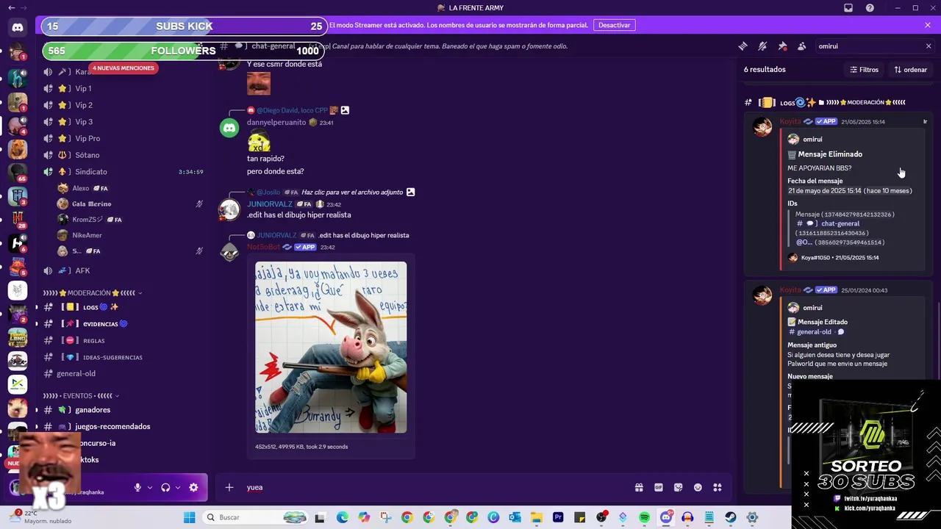Open the emoji picker
941x529 pixels.
click(698, 487)
